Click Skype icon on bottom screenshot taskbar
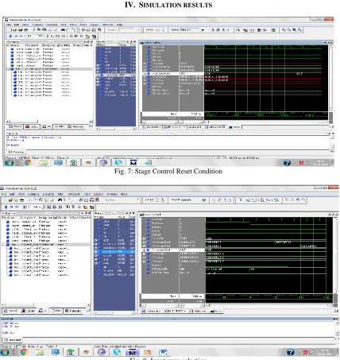The image size is (340, 360). 117,352
